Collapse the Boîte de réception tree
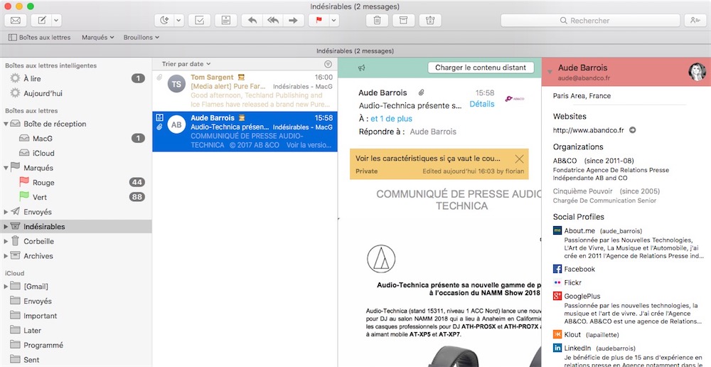Screen dimensions: 711x367 [x=6, y=124]
